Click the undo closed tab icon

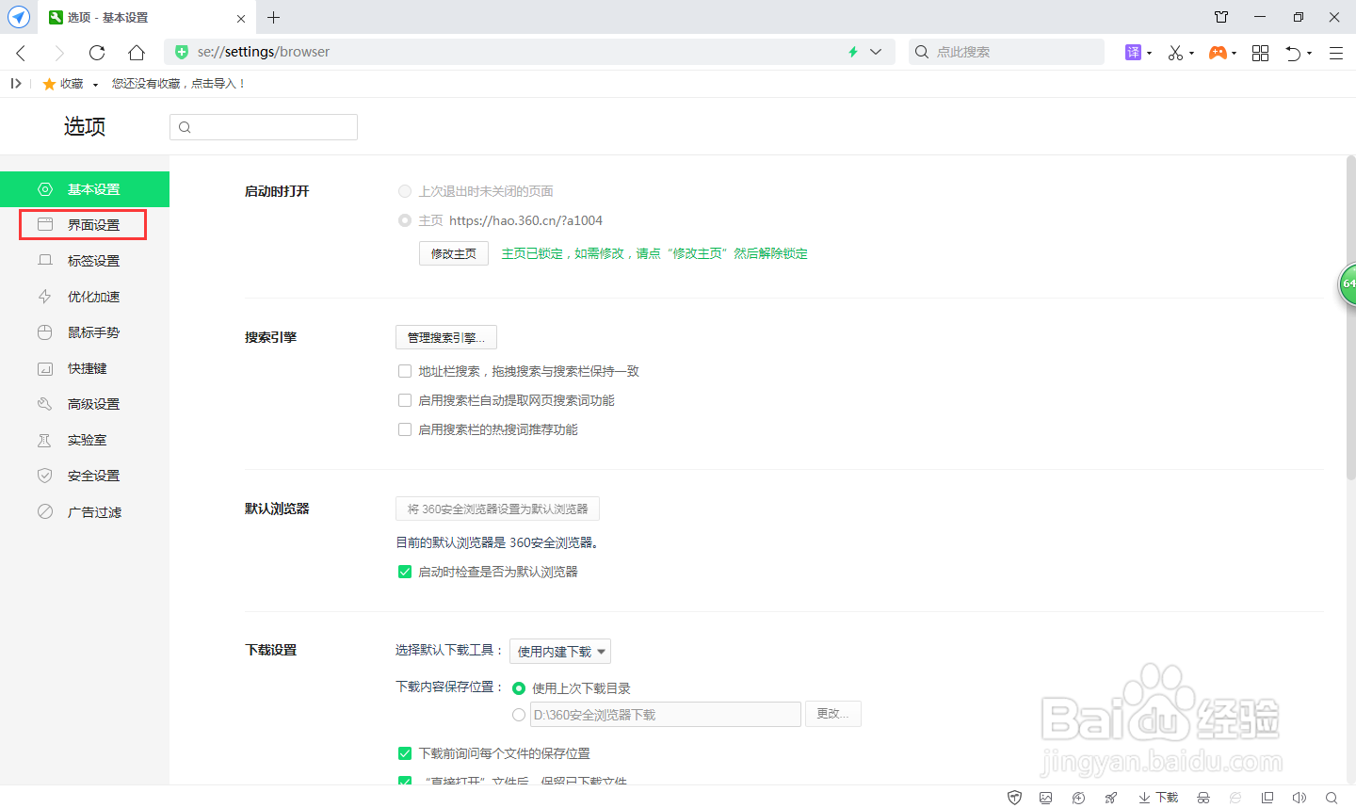[1294, 53]
